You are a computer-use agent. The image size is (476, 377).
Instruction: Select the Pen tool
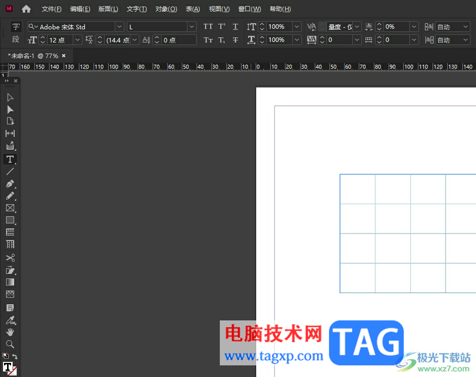10,183
